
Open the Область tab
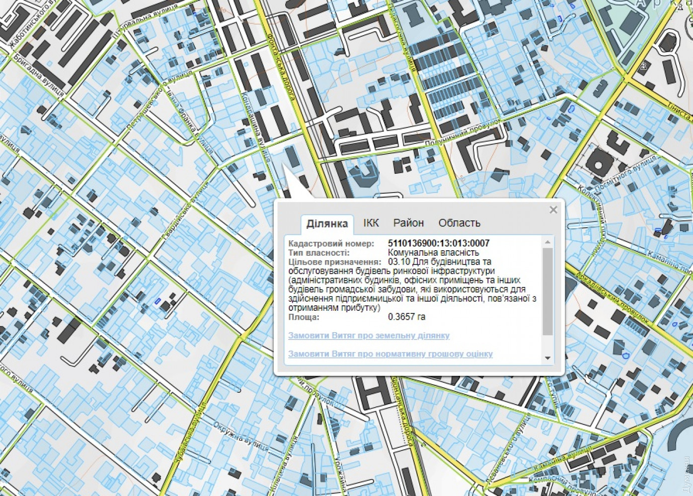coord(459,223)
